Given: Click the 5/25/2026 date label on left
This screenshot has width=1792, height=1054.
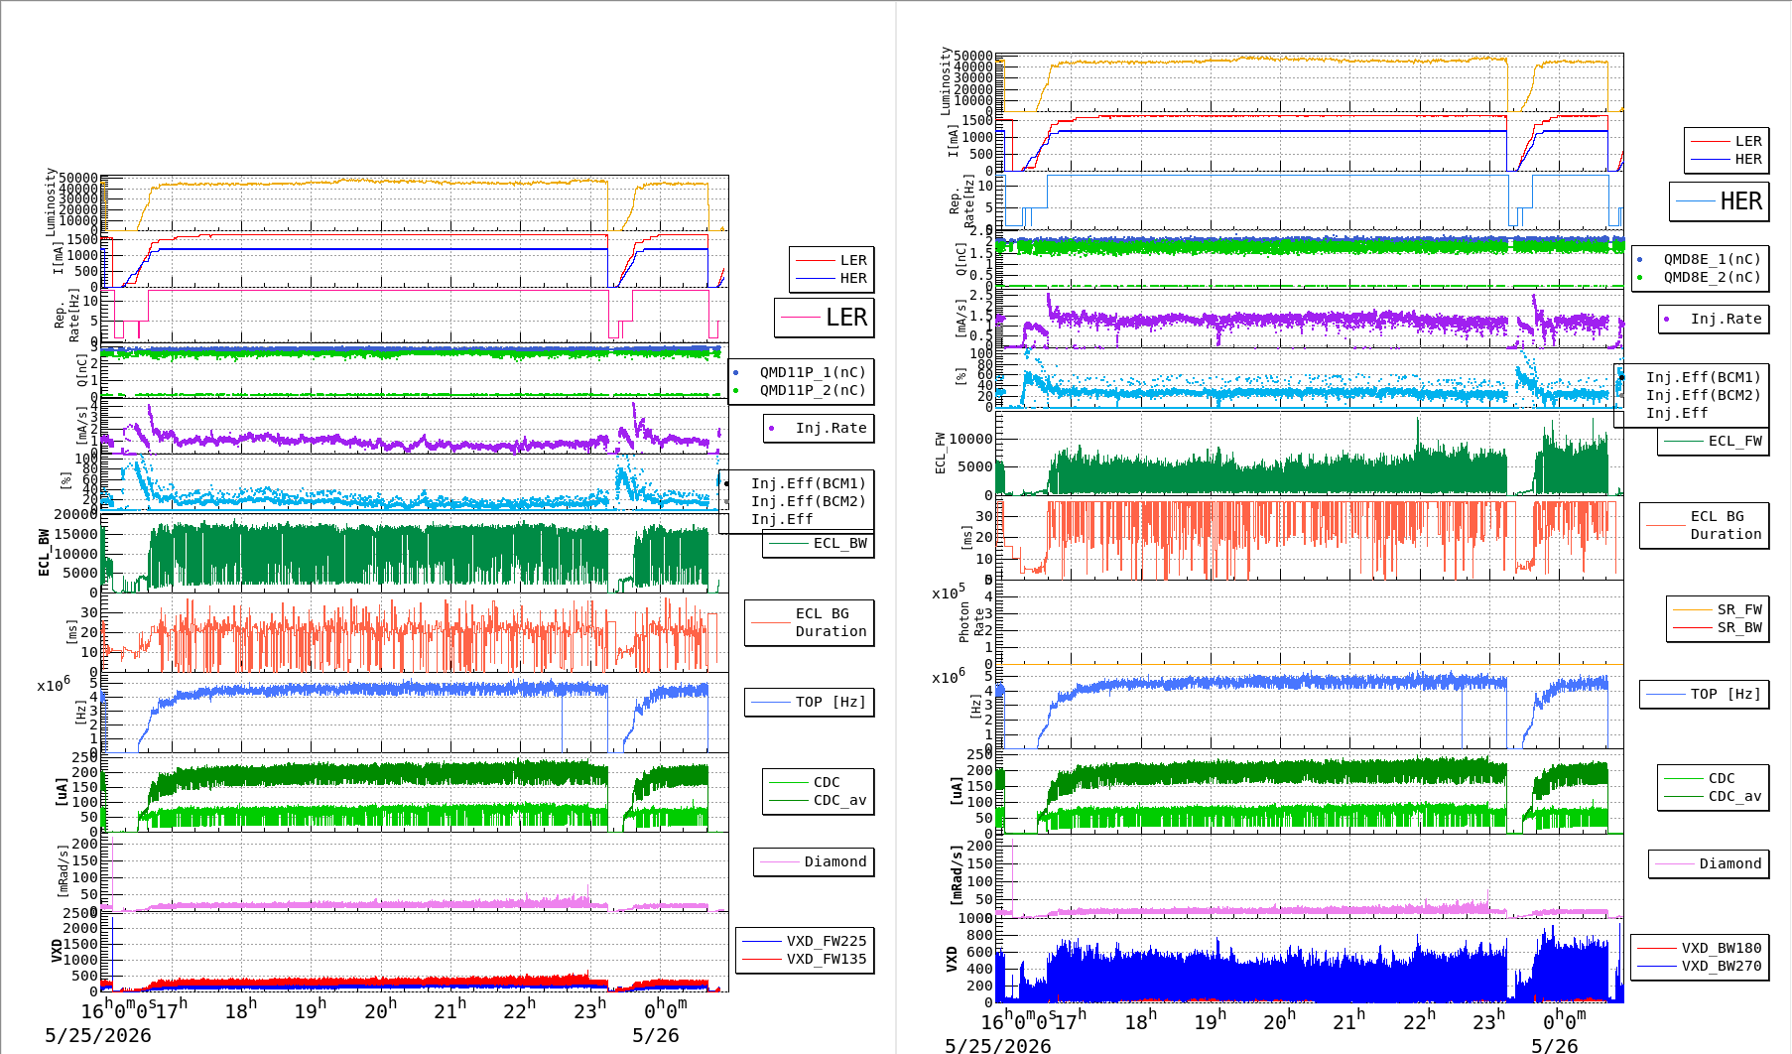Looking at the screenshot, I should 98,1035.
